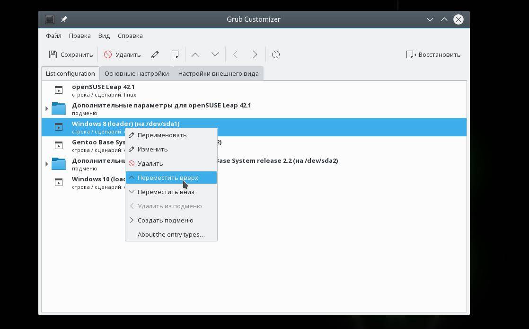Viewport: 529px width, 329px height.
Task: Switch to Настройки внешнего вида tab
Action: (218, 73)
